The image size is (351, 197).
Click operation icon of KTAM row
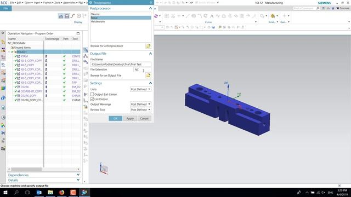pyautogui.click(x=19, y=56)
